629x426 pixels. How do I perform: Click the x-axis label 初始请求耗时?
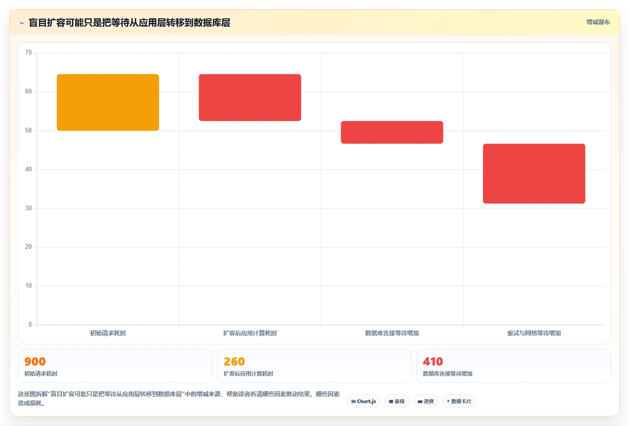[x=108, y=333]
